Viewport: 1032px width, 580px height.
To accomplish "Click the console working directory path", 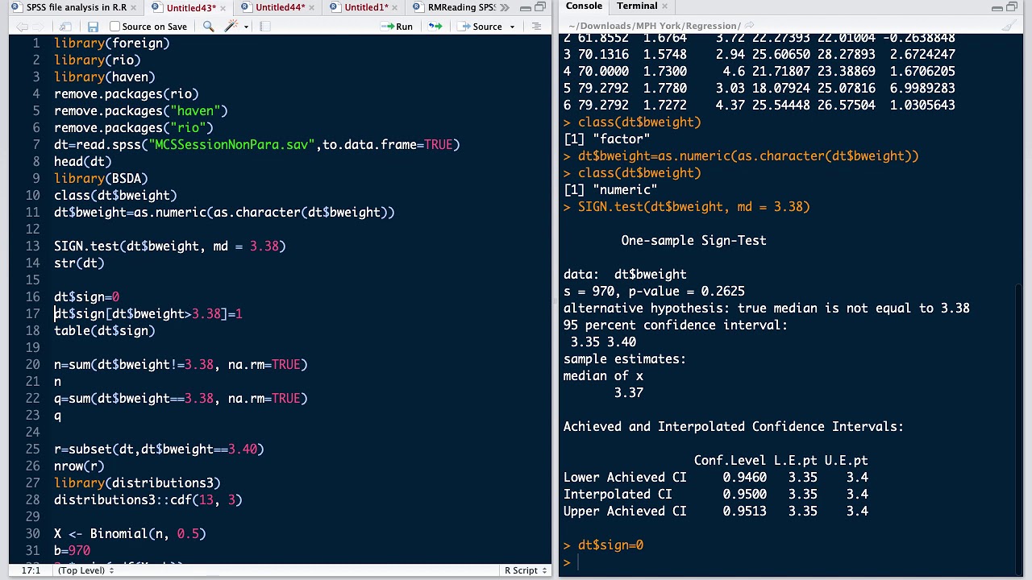I will 654,26.
